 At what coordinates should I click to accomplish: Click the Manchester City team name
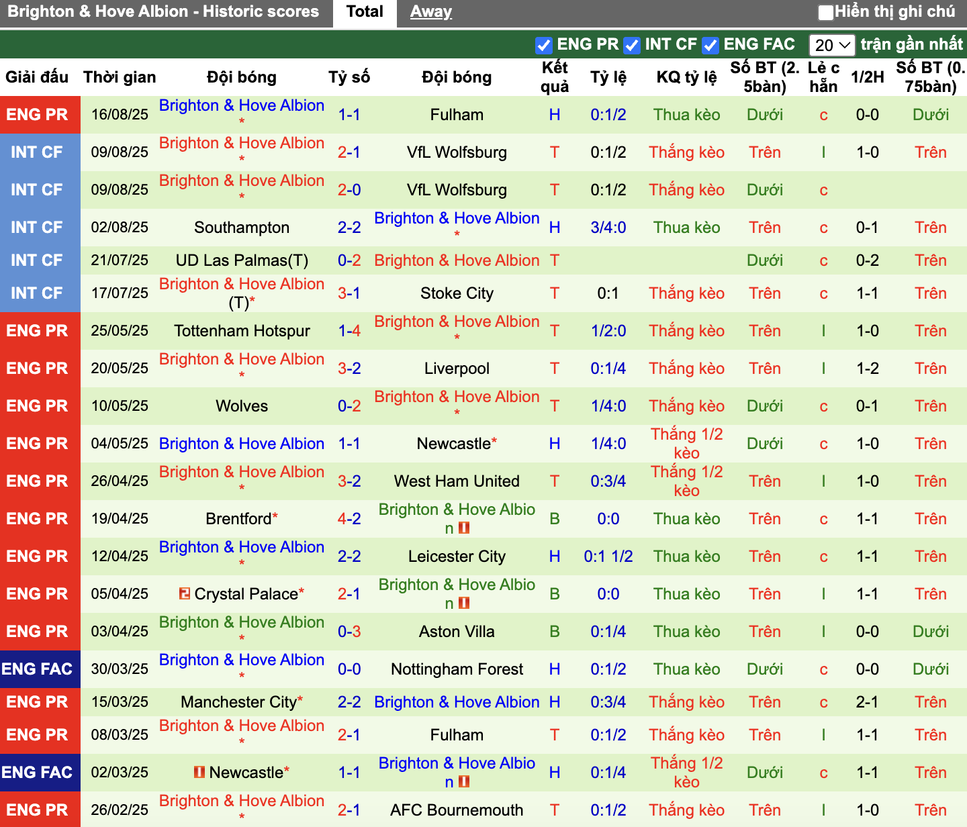click(239, 702)
